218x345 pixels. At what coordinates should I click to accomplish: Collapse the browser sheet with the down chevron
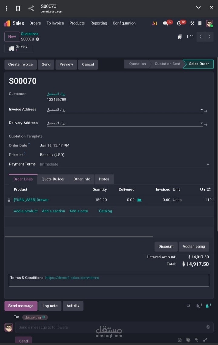tap(198, 7)
